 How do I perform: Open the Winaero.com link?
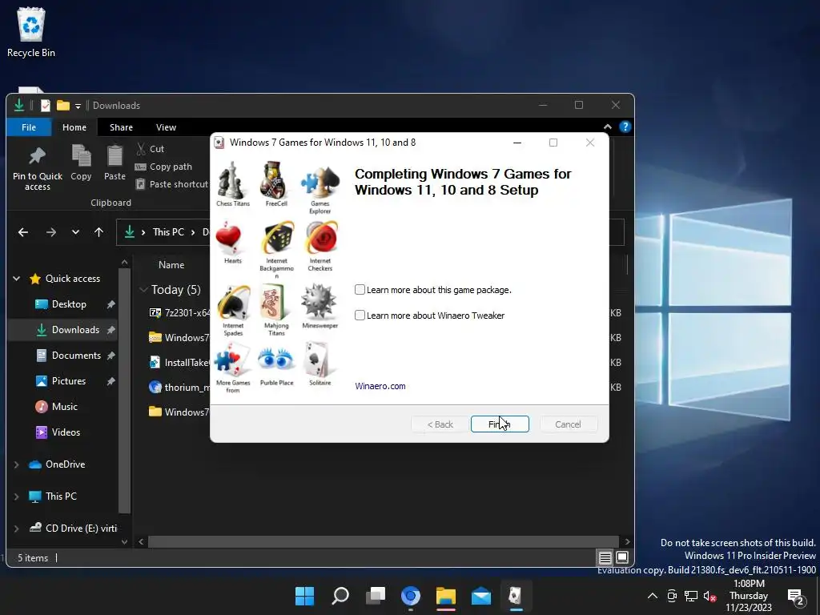[380, 386]
